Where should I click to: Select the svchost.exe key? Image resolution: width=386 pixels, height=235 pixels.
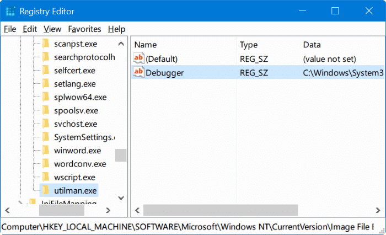tap(76, 124)
